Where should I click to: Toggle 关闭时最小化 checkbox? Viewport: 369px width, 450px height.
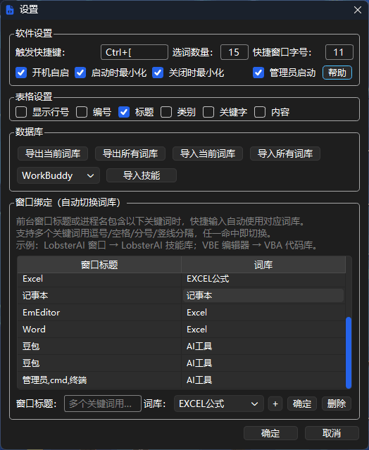coord(158,73)
